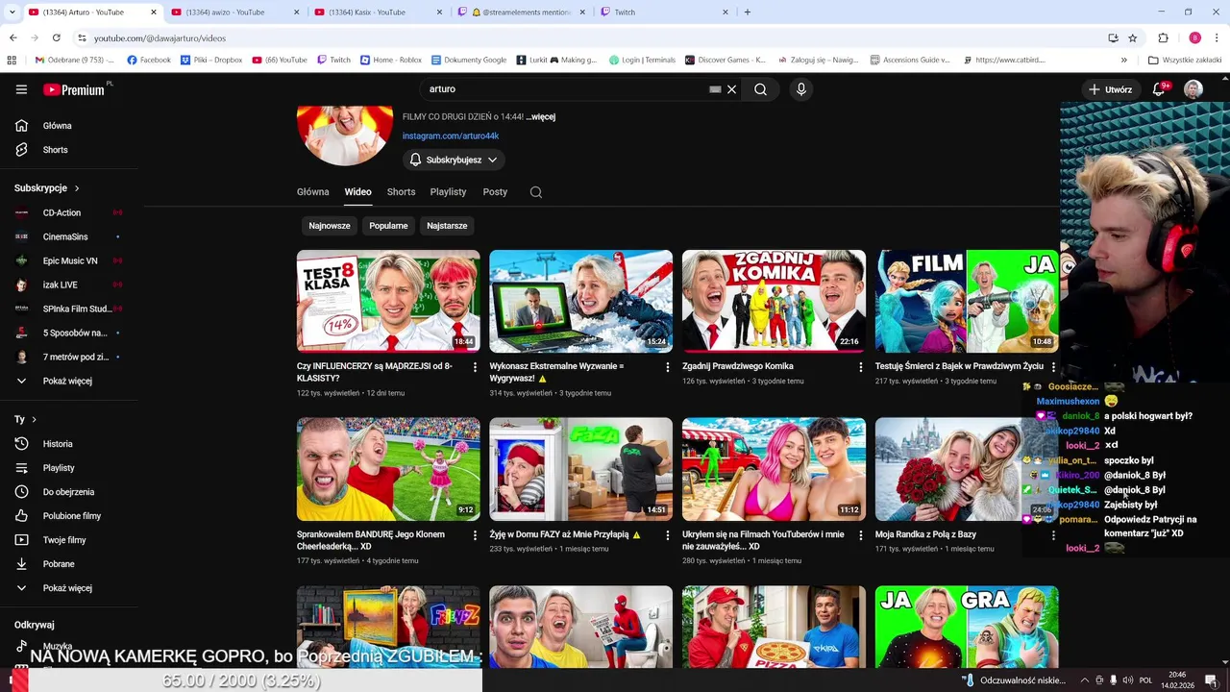Image resolution: width=1230 pixels, height=692 pixels.
Task: Open Twitch bookmark in bookmarks bar
Action: [x=335, y=60]
